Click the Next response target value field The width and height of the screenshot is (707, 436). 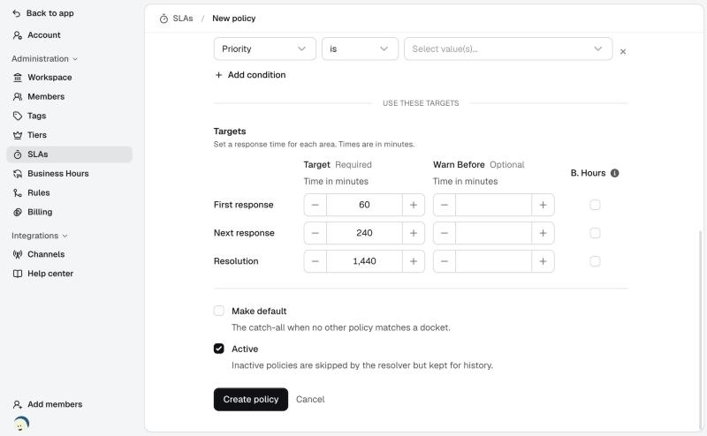(364, 233)
